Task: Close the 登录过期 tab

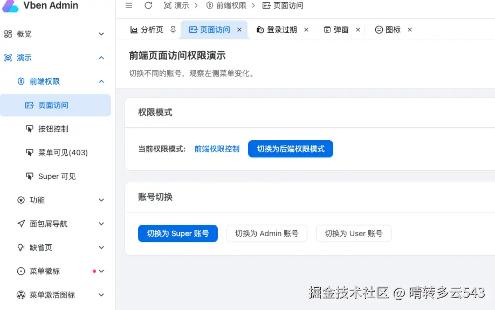Action: 306,30
